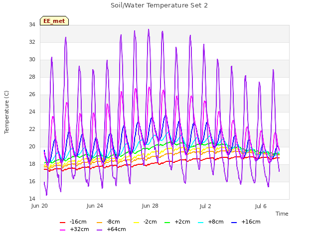Click the EE_met station label
Image resolution: width=319 pixels, height=239 pixels.
pos(54,21)
